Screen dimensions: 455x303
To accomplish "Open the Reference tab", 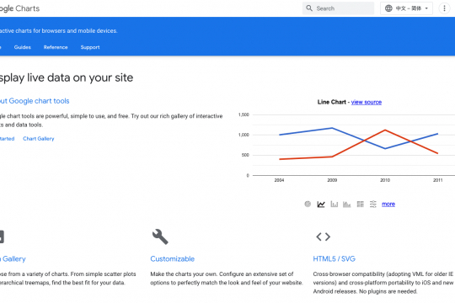I will 56,47.
